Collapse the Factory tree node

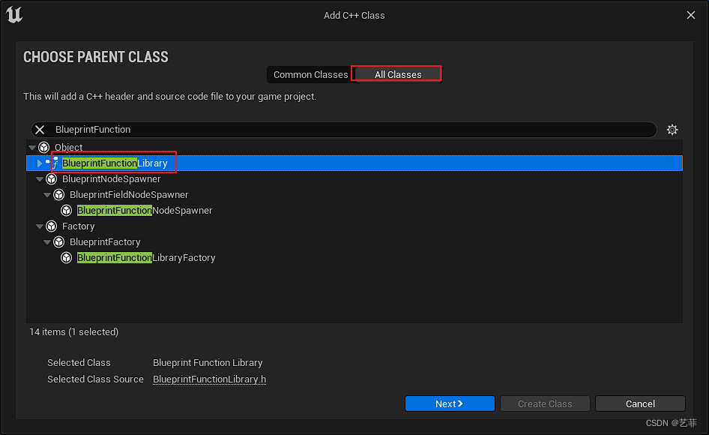[40, 226]
